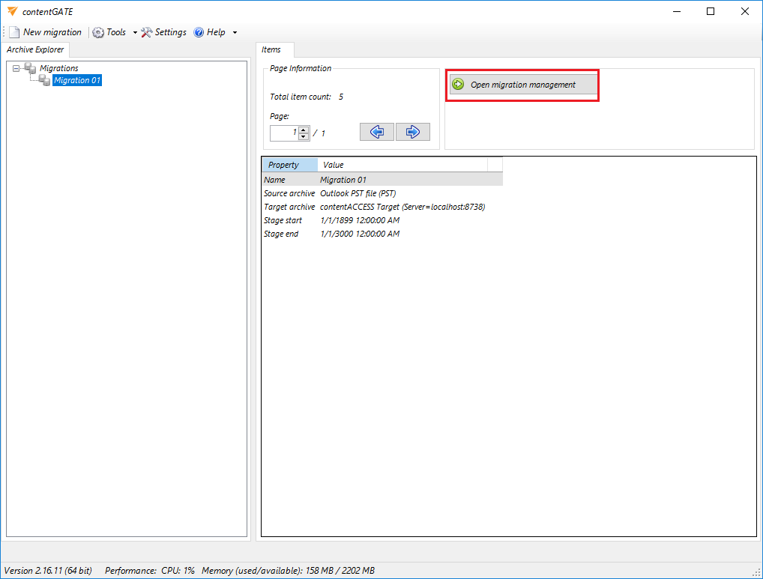Collapse the Migrations tree node
Screen dimensions: 763x579
[x=16, y=68]
